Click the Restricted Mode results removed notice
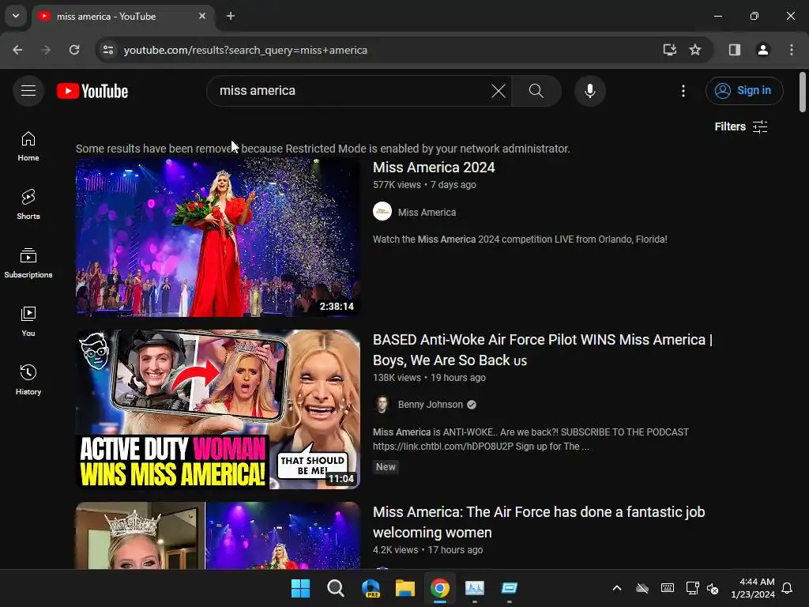 click(323, 149)
